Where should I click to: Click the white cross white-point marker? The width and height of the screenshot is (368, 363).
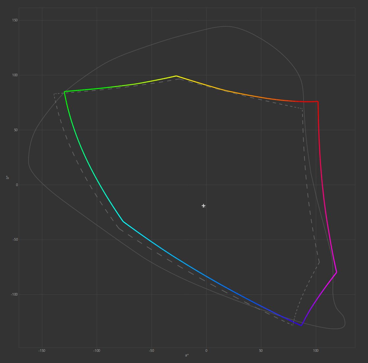click(x=204, y=206)
